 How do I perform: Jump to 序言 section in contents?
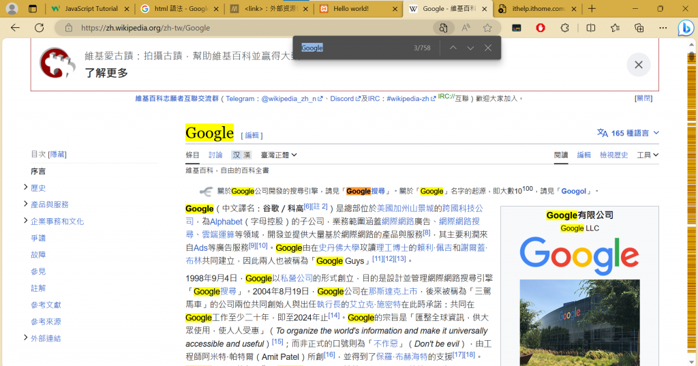click(x=38, y=171)
